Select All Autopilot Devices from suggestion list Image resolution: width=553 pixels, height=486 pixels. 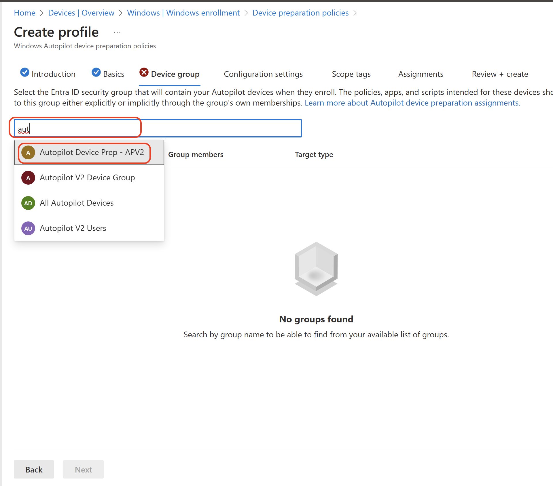(x=77, y=203)
